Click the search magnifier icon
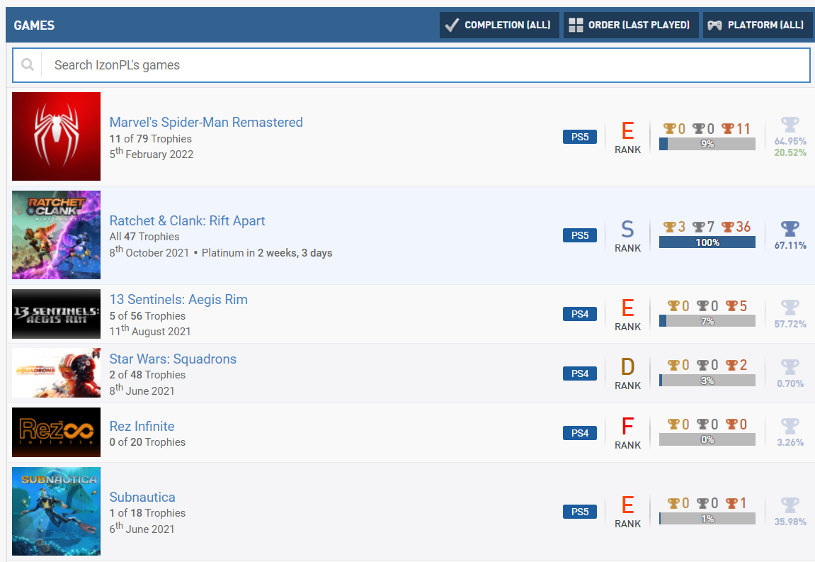 pyautogui.click(x=28, y=64)
